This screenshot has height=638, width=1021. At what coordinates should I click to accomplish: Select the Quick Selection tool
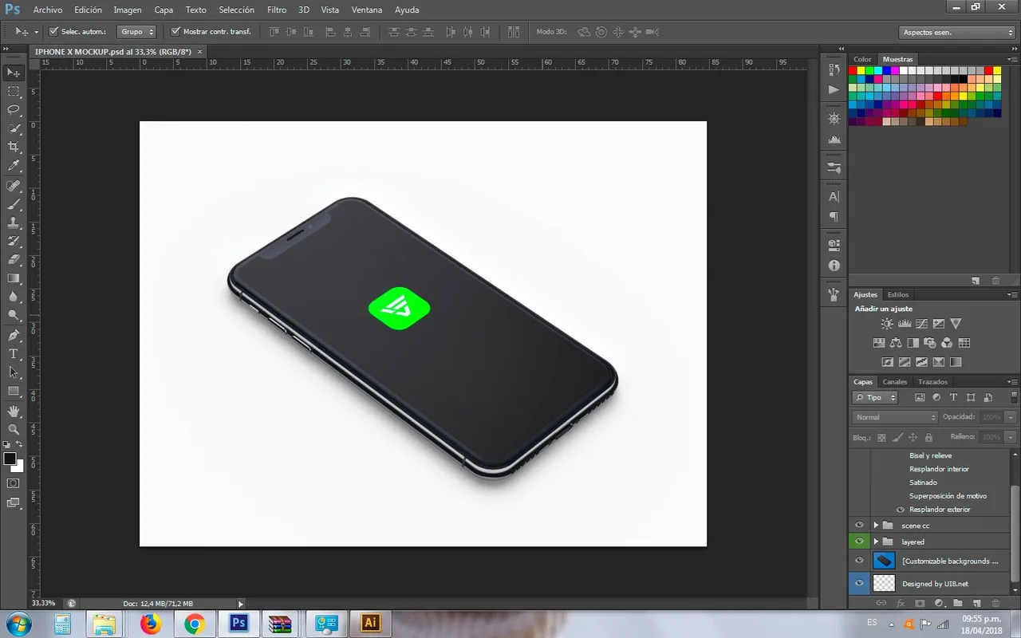click(14, 128)
